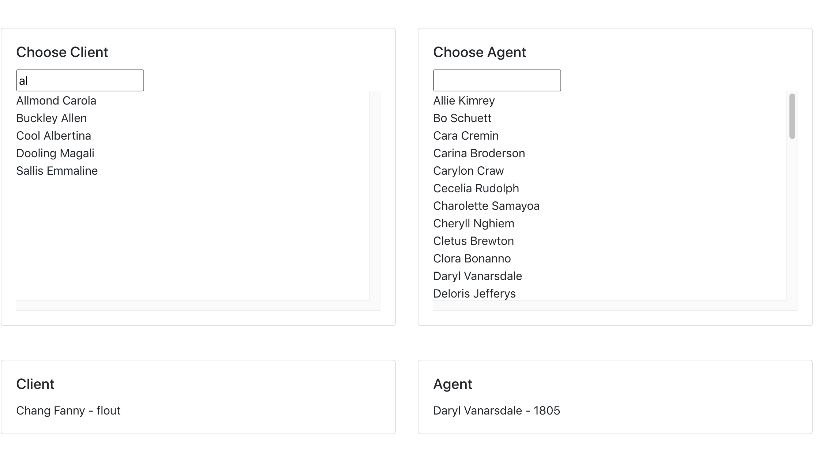826x454 pixels.
Task: Select agent Daryl Vanarsdale in list
Action: pyautogui.click(x=477, y=276)
